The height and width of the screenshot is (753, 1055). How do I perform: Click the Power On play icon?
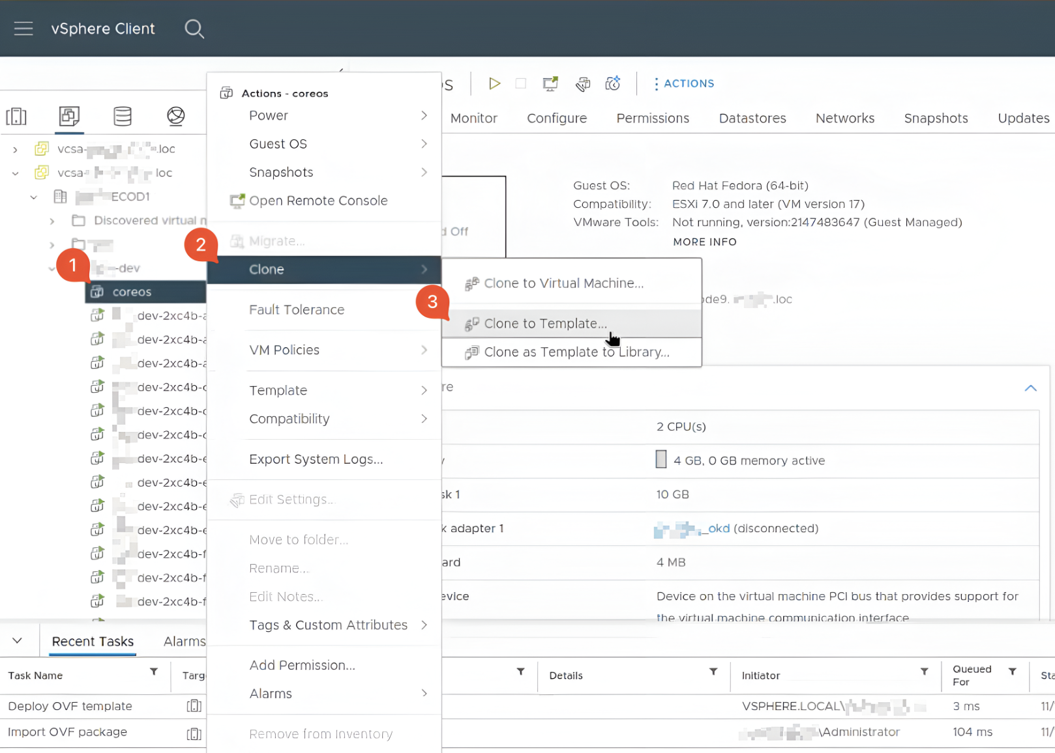coord(494,83)
